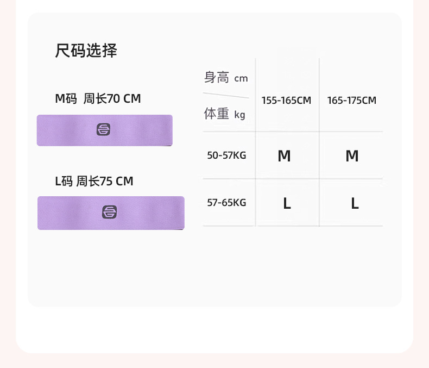Choose L for 165-175CM and 57-65KG
The height and width of the screenshot is (368, 429).
(x=354, y=204)
